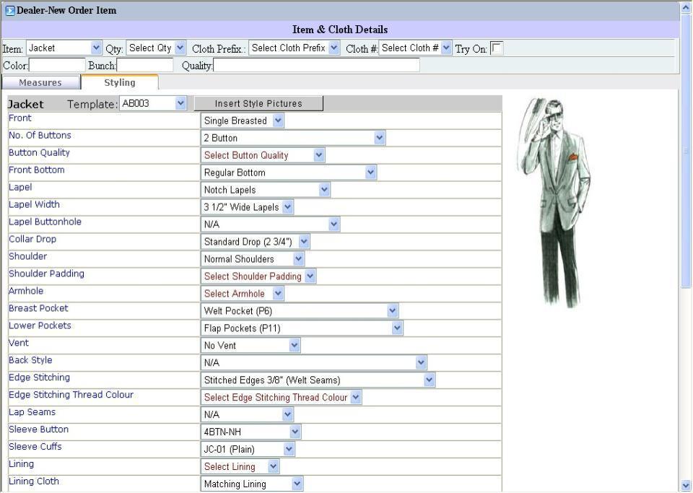The height and width of the screenshot is (493, 693).
Task: Open the Select Cloth # dropdown
Action: point(416,48)
